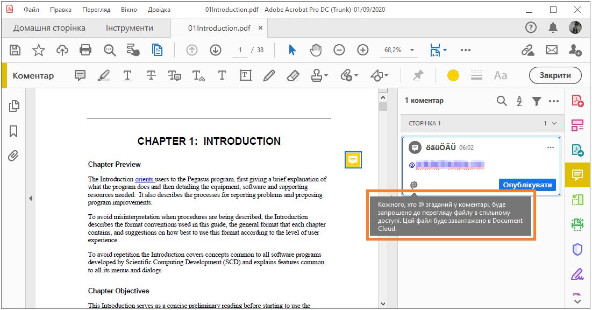
Task: Pick the eraser tool
Action: 293,75
